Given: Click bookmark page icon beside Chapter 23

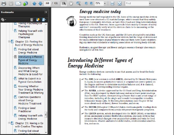Looking at the screenshot, I should click(12, 123).
